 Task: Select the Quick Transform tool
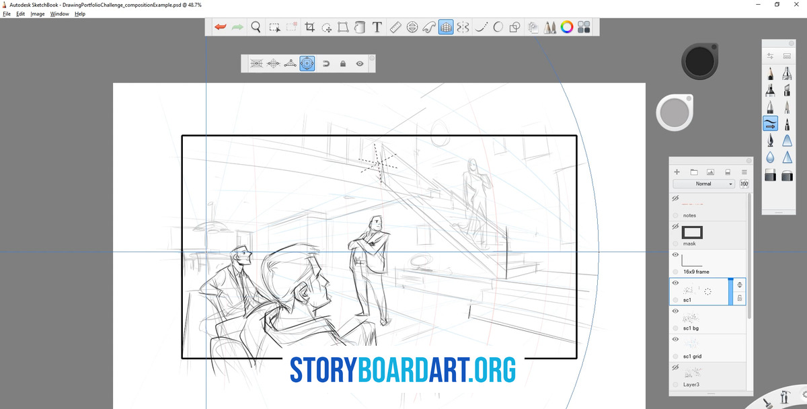(327, 27)
